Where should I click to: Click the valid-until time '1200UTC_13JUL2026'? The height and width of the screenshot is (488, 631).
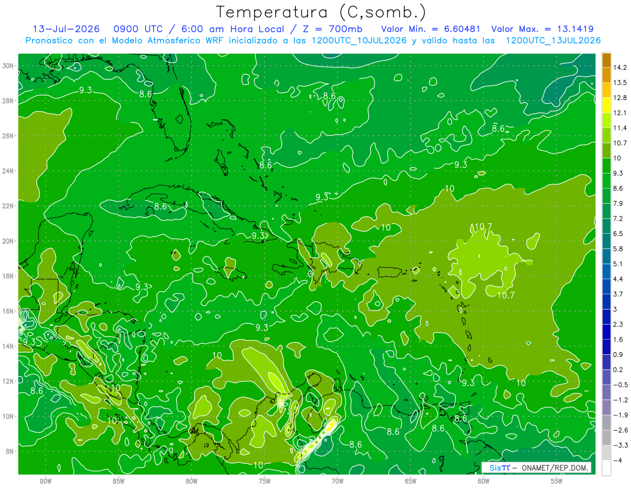(x=553, y=41)
